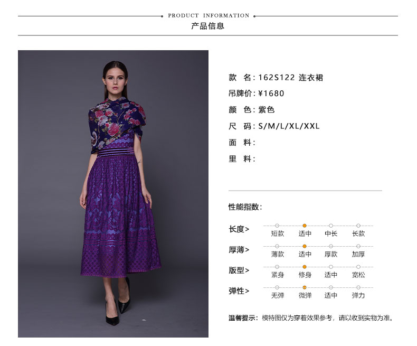Select the 弹力 elasticity dot
This screenshot has height=346, width=417.
(358, 287)
